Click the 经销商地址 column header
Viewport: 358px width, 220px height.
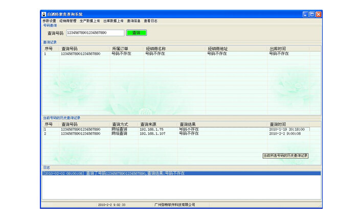click(217, 49)
